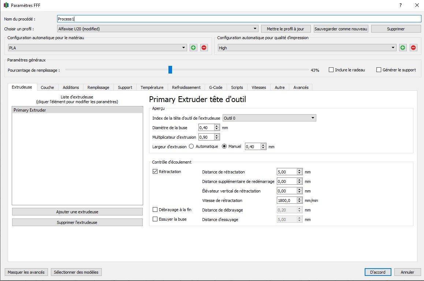Add a new print quality configuration (green plus)
The width and height of the screenshot is (424, 281).
pos(403,48)
